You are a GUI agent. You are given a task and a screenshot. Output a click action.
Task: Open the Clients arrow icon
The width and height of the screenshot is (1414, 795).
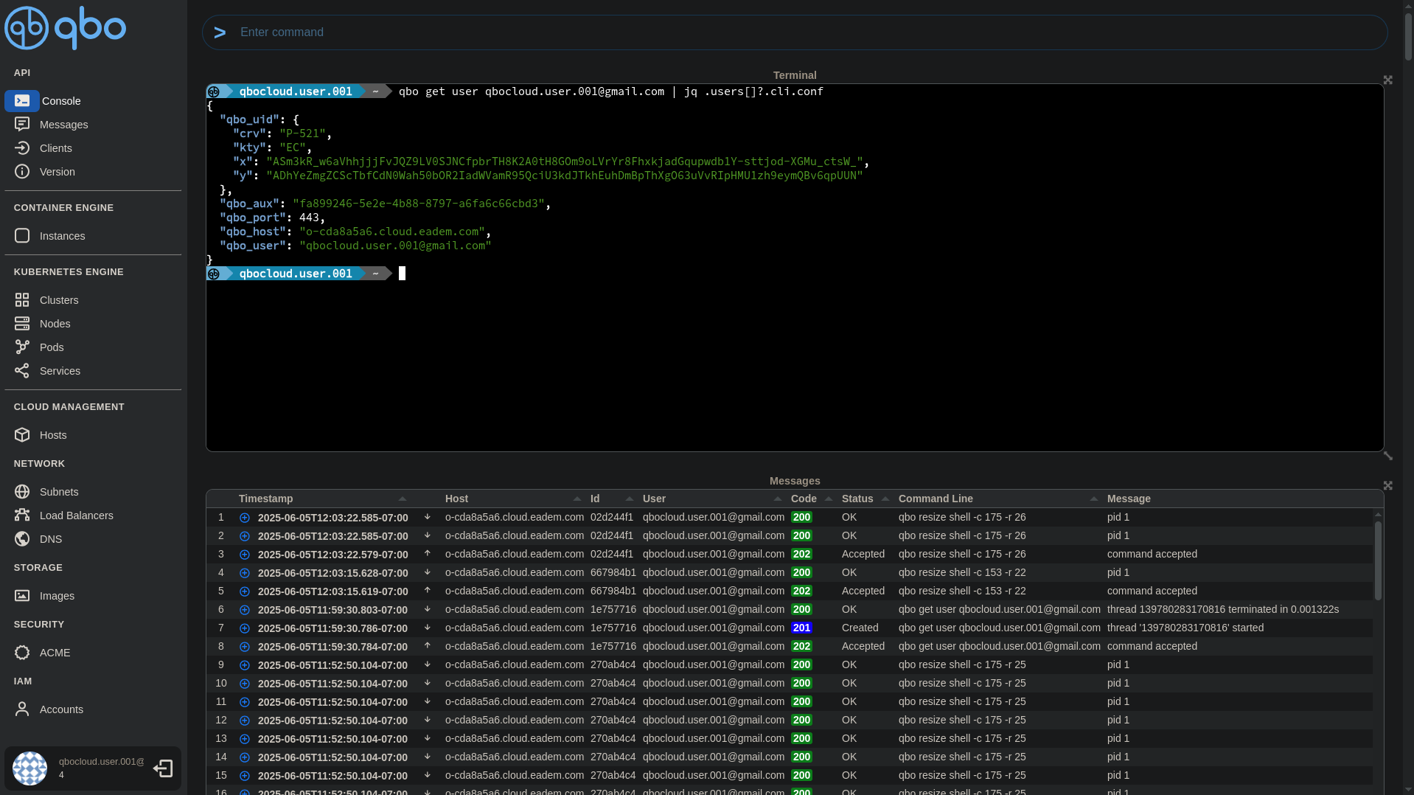click(x=22, y=148)
